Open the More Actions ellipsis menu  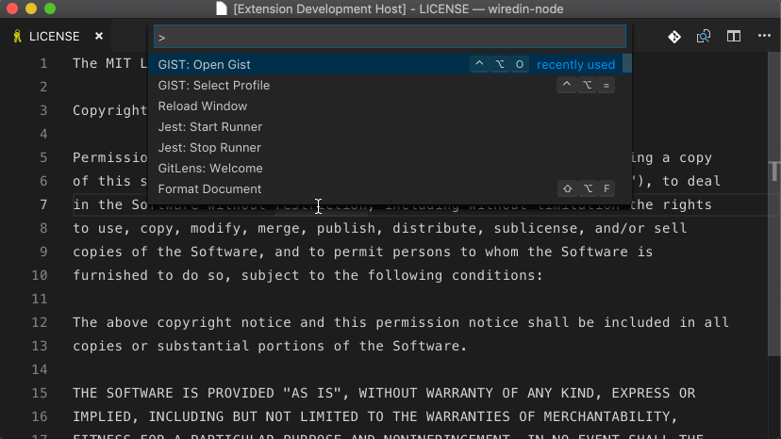(x=764, y=36)
